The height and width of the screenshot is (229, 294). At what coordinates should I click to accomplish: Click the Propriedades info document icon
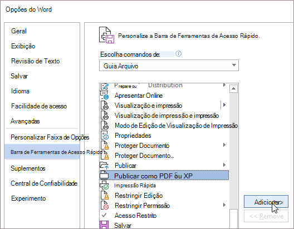pos(105,135)
